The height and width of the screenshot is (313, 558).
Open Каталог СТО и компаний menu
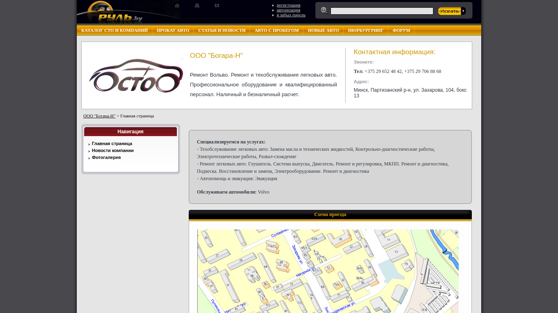(x=114, y=30)
